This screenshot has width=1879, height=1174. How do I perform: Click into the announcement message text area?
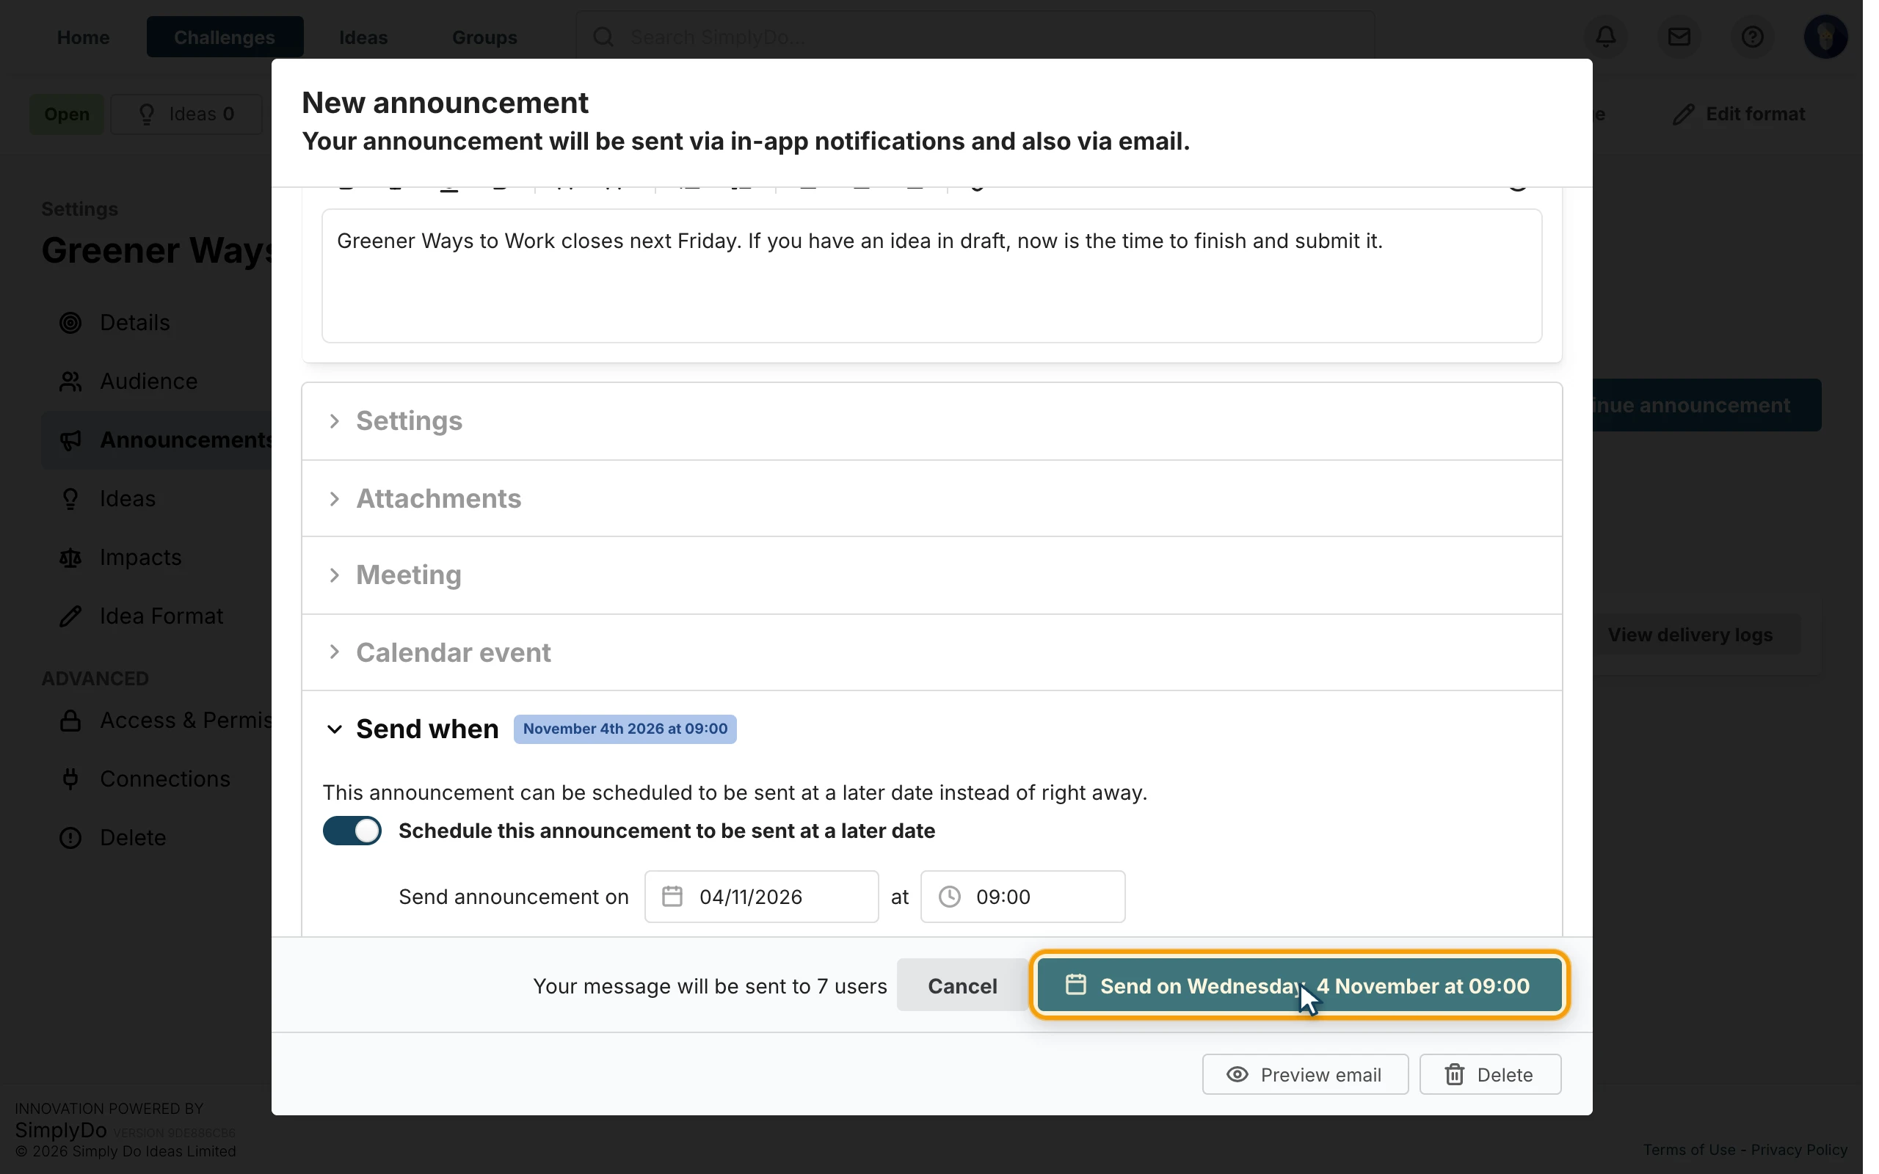[931, 276]
